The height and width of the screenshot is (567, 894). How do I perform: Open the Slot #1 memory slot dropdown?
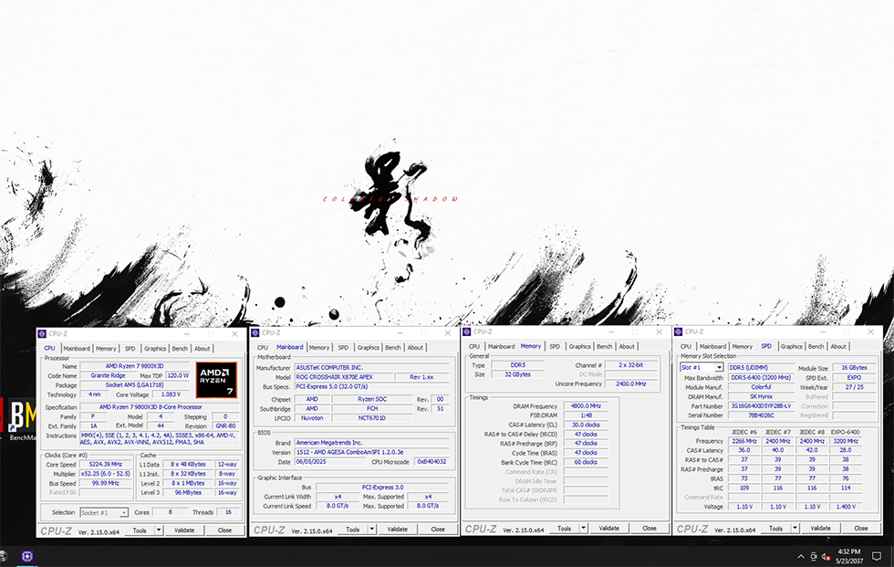pyautogui.click(x=702, y=368)
